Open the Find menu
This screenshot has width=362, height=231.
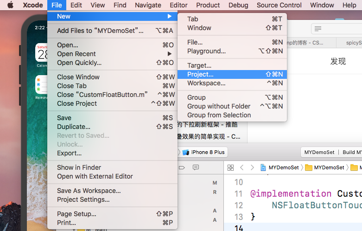(120, 5)
